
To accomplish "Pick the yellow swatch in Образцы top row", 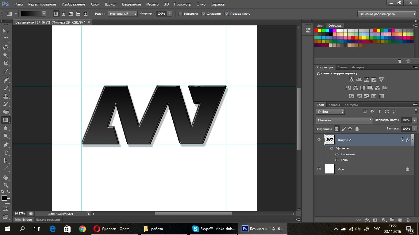I will point(320,30).
